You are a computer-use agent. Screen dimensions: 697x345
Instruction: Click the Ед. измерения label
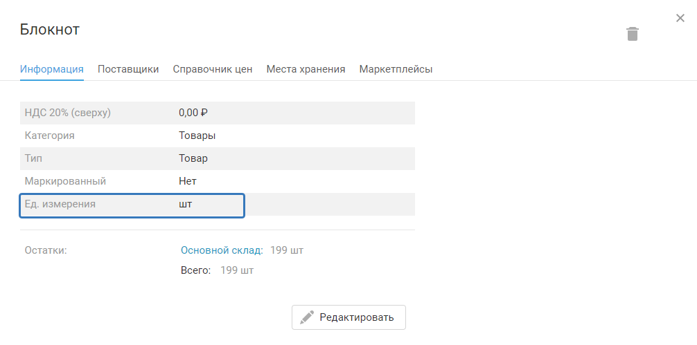point(60,204)
